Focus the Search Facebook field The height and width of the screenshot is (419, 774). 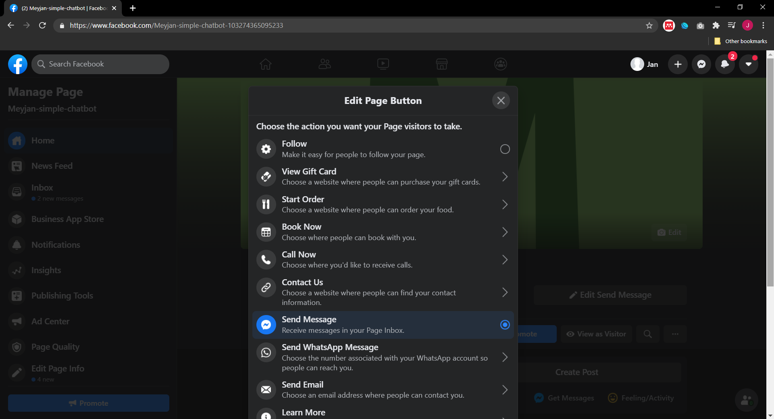(100, 64)
